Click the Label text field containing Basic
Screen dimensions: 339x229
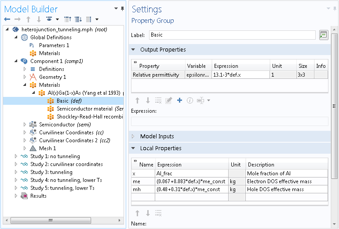pyautogui.click(x=232, y=35)
